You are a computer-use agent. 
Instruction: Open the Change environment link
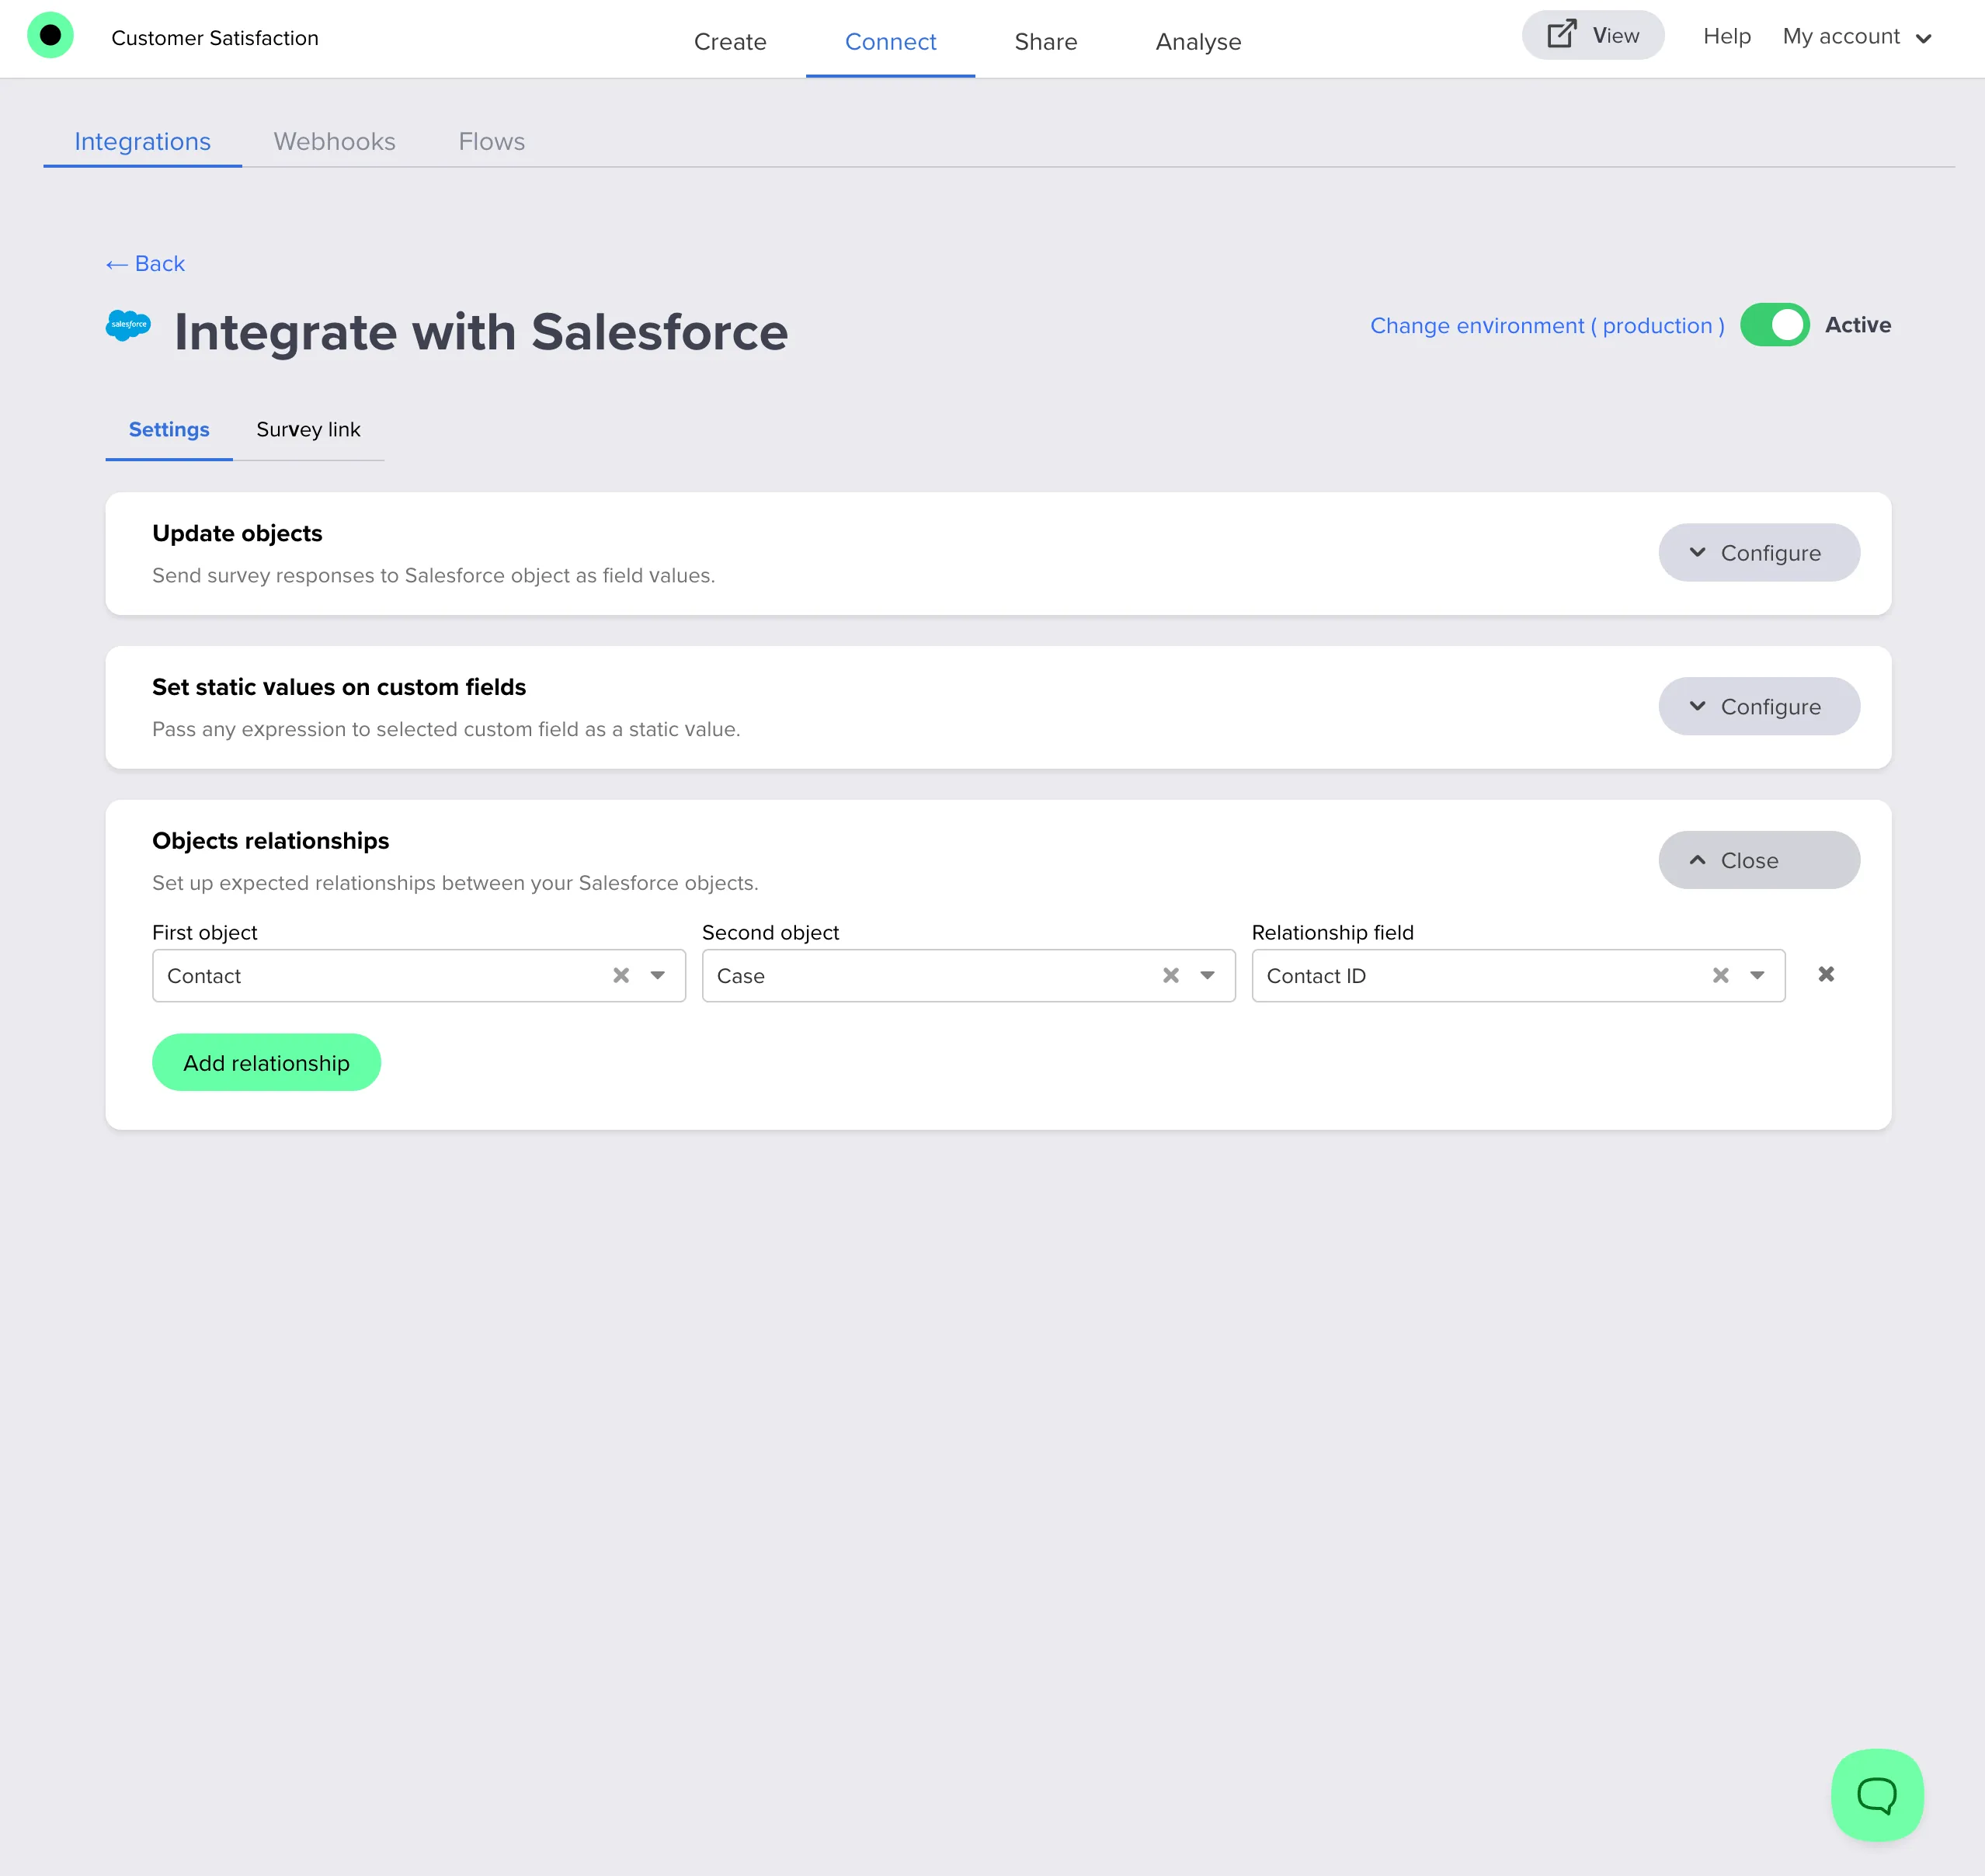1546,325
